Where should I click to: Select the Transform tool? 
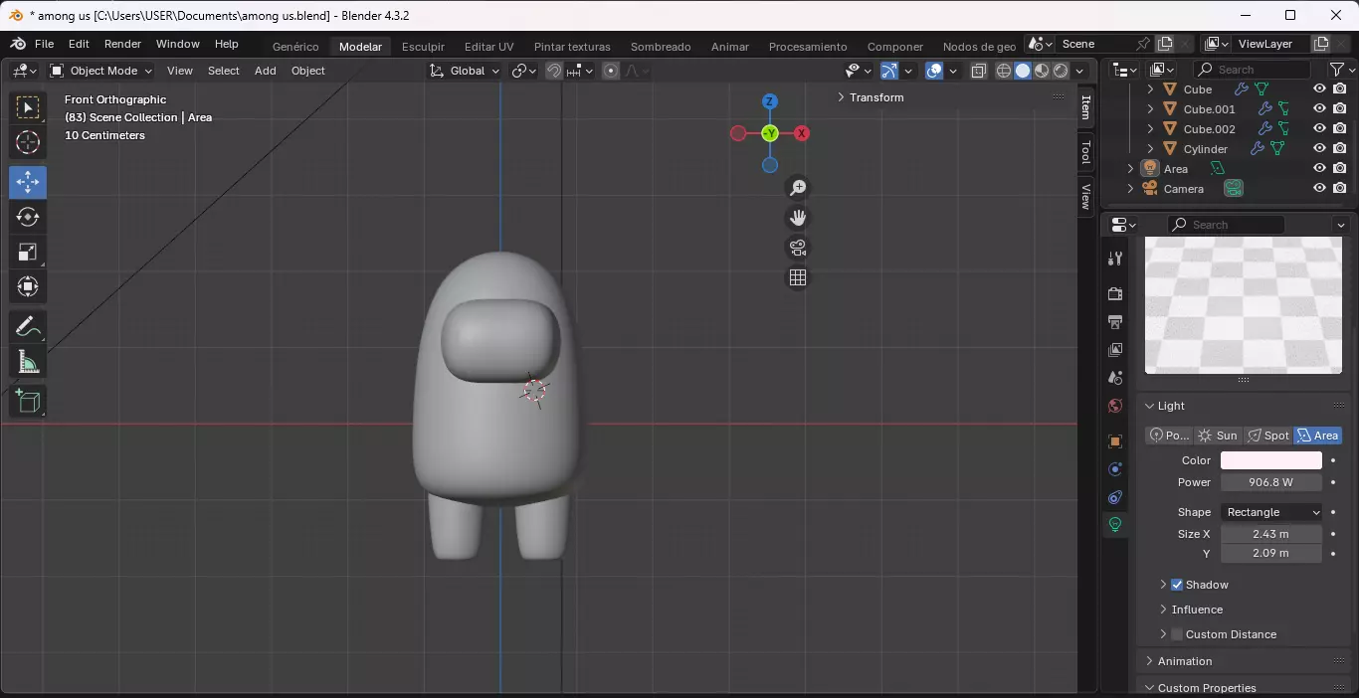[28, 286]
